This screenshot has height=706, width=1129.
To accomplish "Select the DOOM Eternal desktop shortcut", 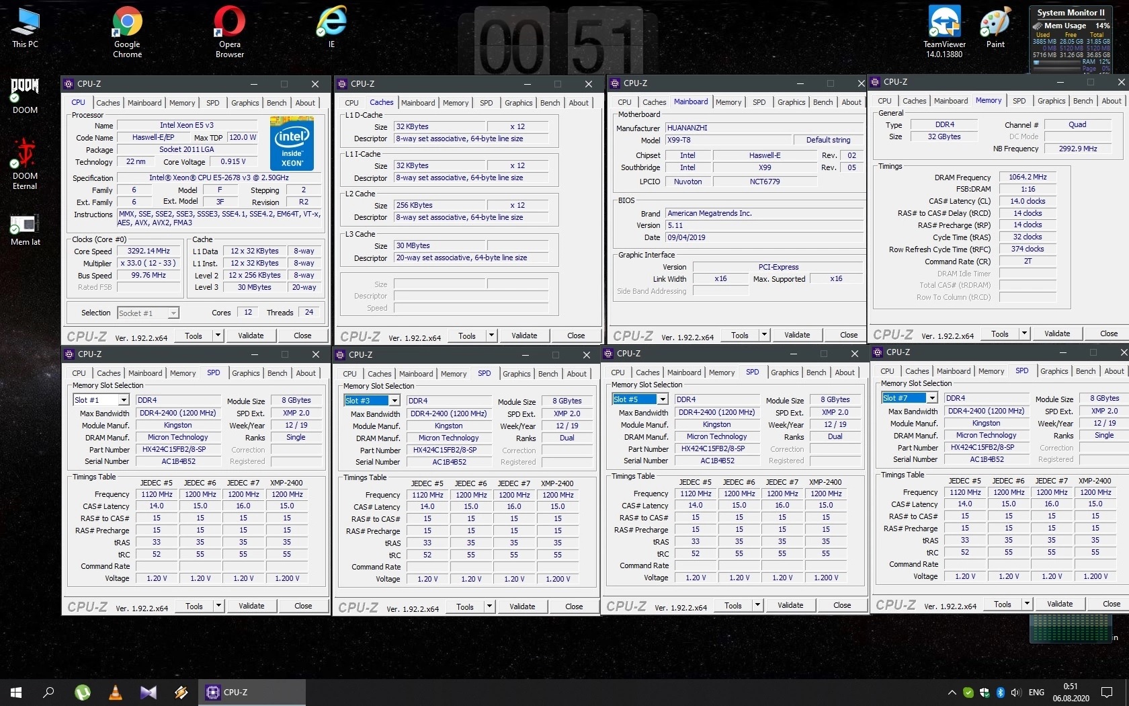I will (25, 165).
